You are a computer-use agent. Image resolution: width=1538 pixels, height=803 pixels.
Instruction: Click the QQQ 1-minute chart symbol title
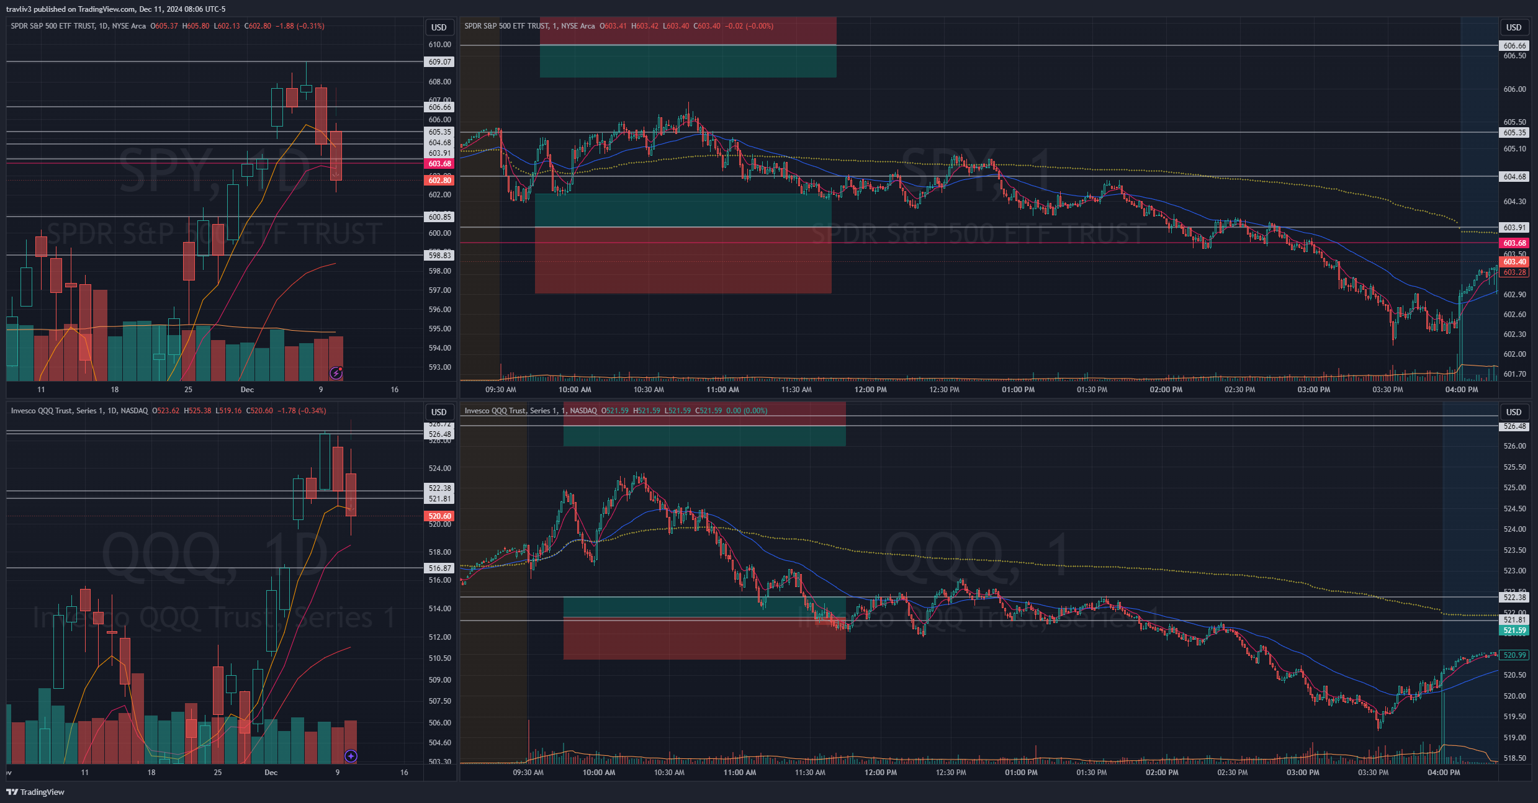tap(531, 411)
